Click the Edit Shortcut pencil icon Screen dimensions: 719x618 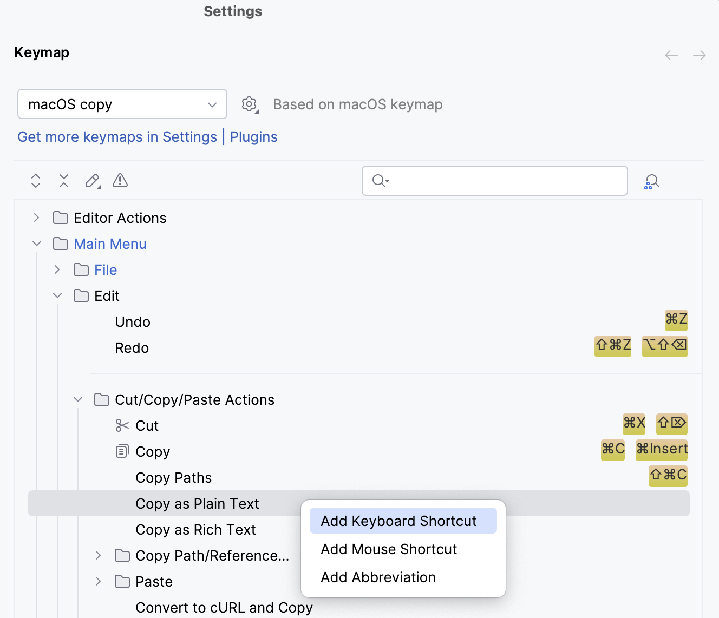click(x=93, y=181)
